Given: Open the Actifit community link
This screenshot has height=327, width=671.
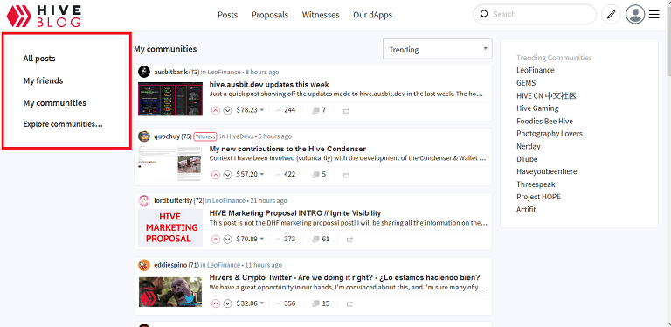Looking at the screenshot, I should [526, 210].
